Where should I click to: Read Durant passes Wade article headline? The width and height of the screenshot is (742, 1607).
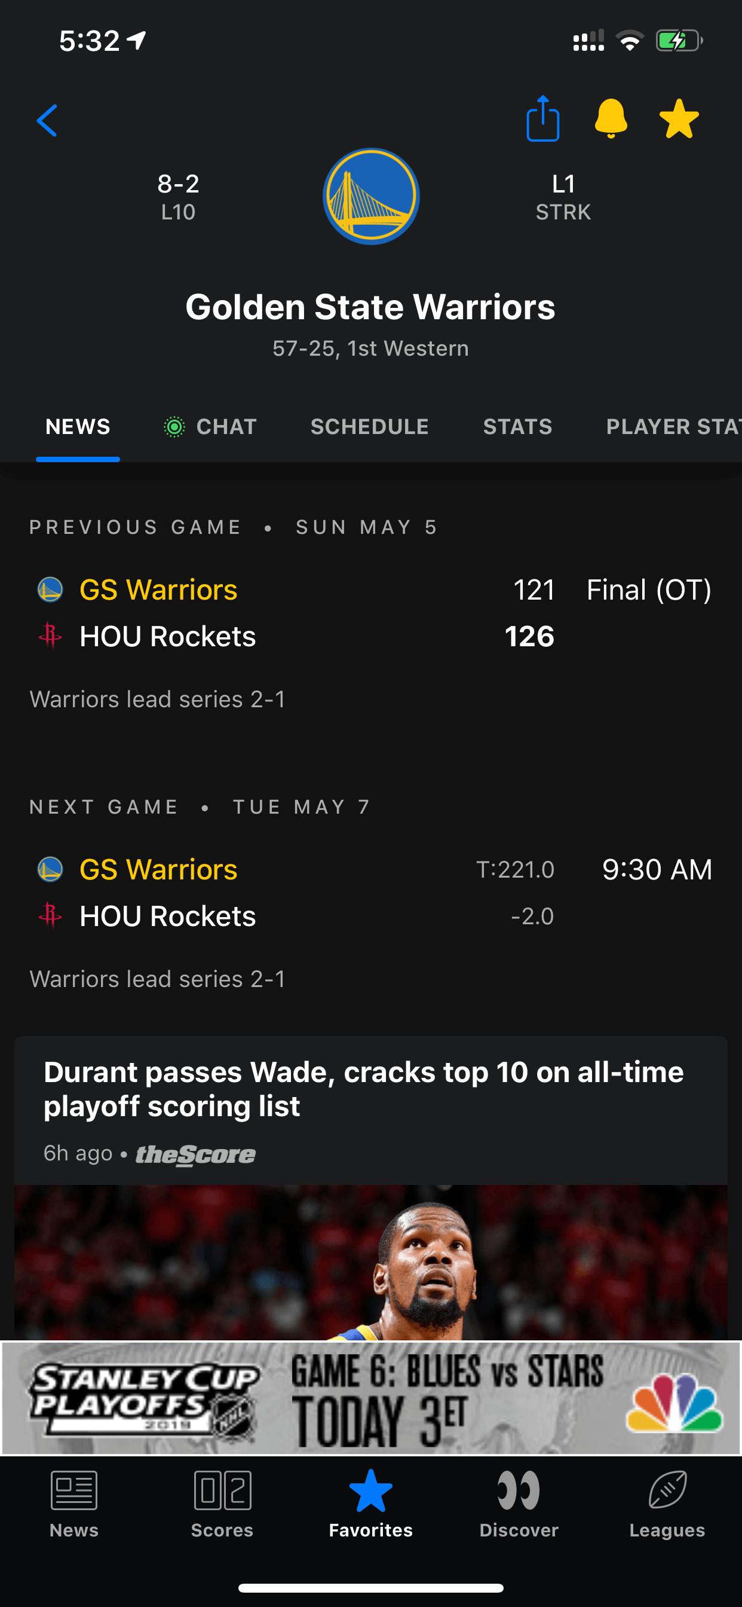coord(363,1089)
